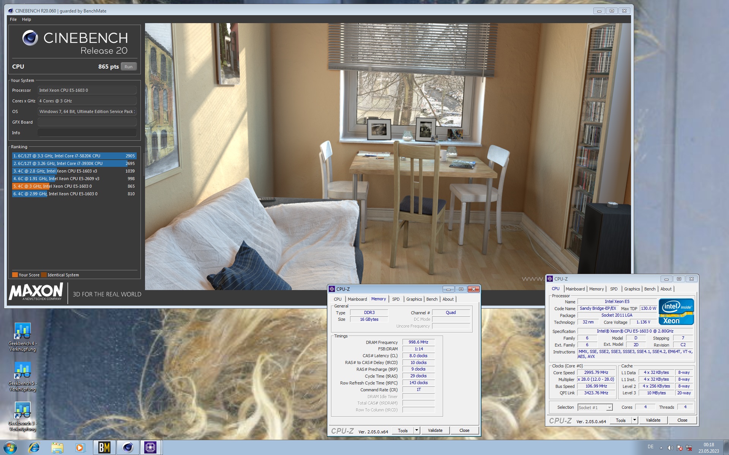Show hidden tray icons arrow
This screenshot has width=729, height=455.
coord(661,448)
